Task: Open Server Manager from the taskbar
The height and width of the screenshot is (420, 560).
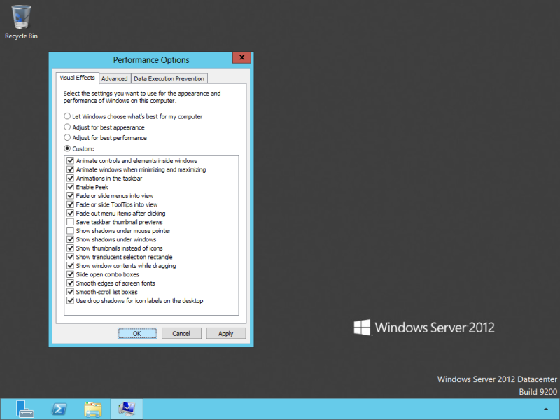Action: point(24,409)
